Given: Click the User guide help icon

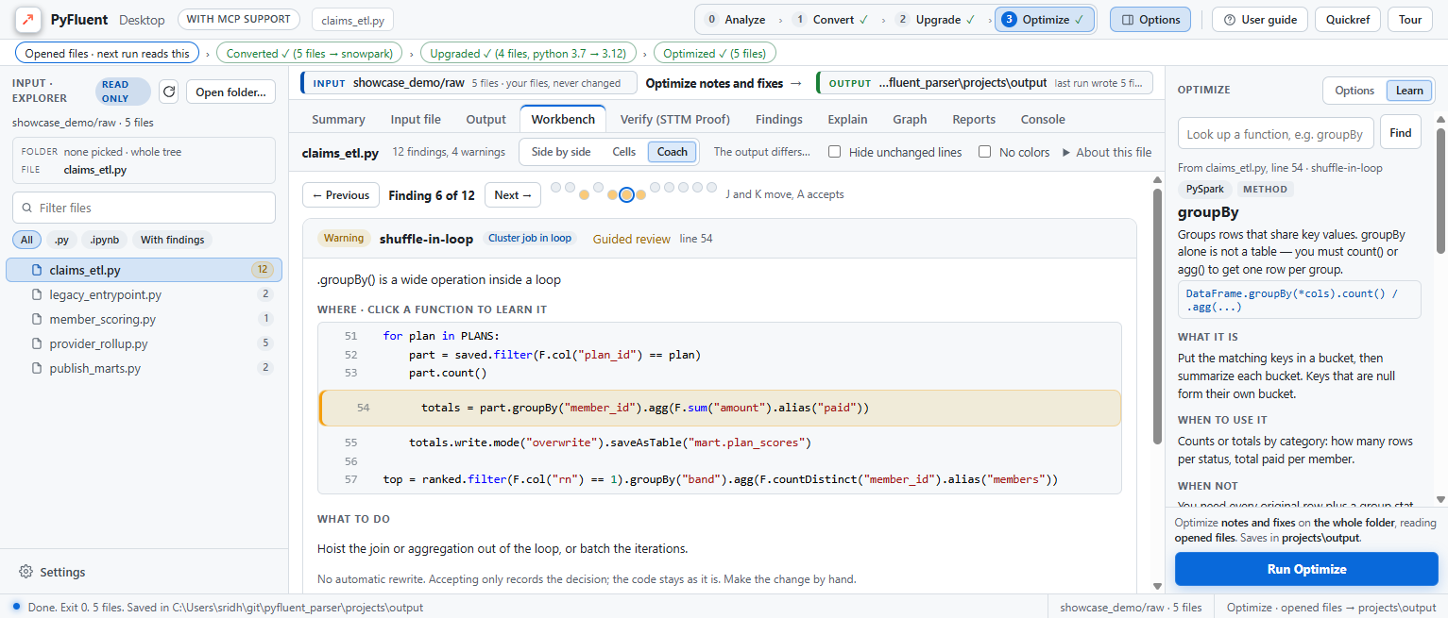Looking at the screenshot, I should tap(1230, 20).
